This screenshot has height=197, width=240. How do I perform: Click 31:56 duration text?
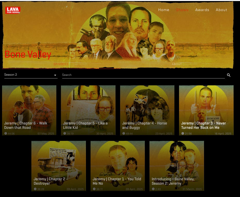click(x=188, y=134)
